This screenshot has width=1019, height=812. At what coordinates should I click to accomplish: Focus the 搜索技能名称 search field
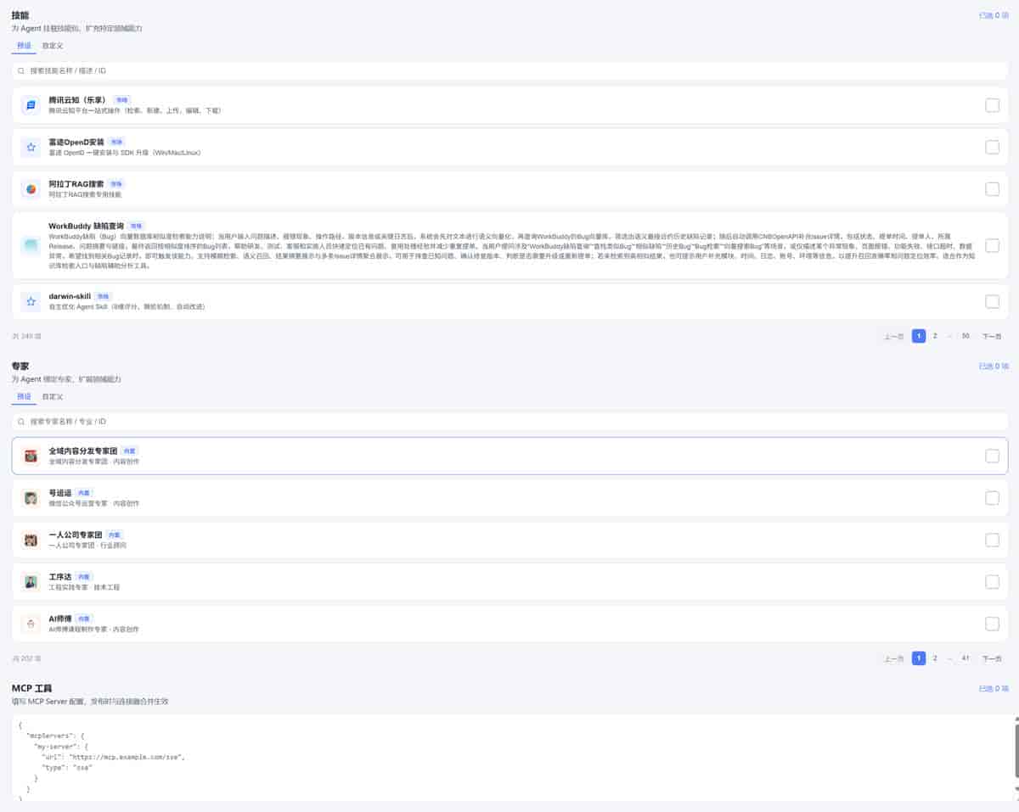509,70
